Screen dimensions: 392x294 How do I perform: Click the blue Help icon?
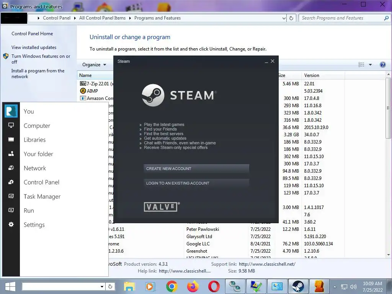pyautogui.click(x=382, y=65)
